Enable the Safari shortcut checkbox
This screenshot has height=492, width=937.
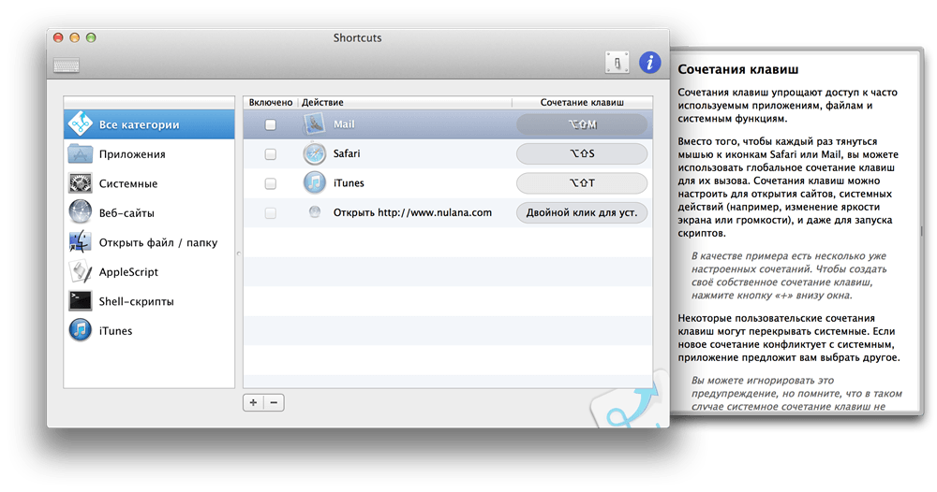[271, 153]
